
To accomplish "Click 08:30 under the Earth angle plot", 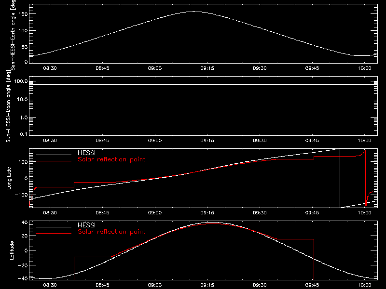I will click(50, 68).
